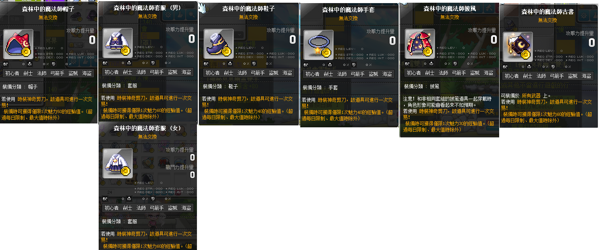Select the moon ancient book item icon
The image size is (599, 250).
(517, 47)
